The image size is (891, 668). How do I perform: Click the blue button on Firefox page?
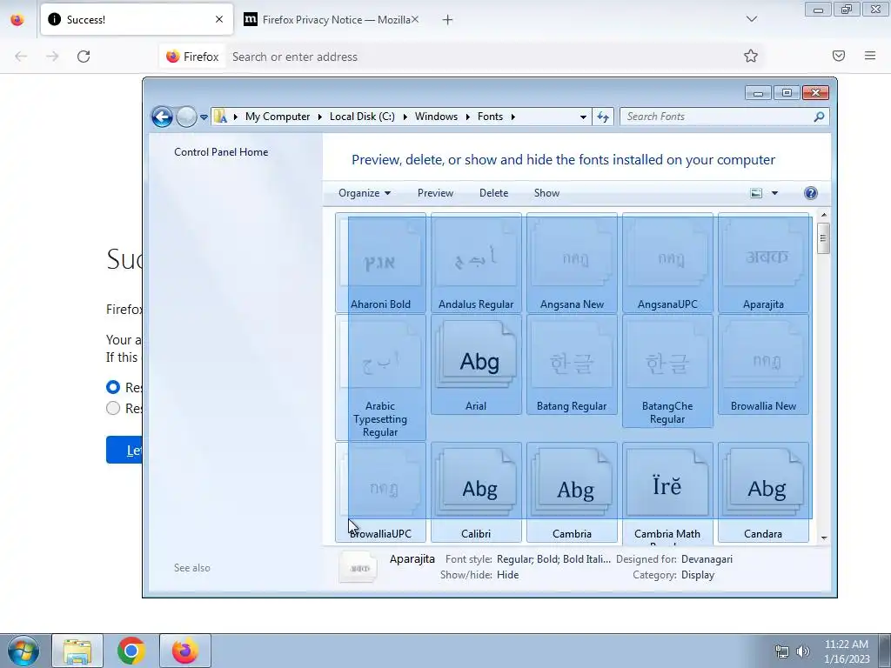click(124, 451)
